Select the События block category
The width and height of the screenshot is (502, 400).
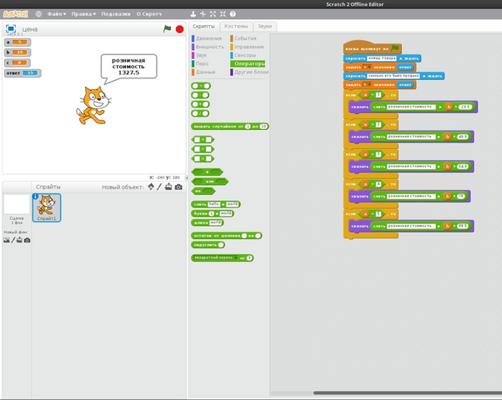click(243, 38)
